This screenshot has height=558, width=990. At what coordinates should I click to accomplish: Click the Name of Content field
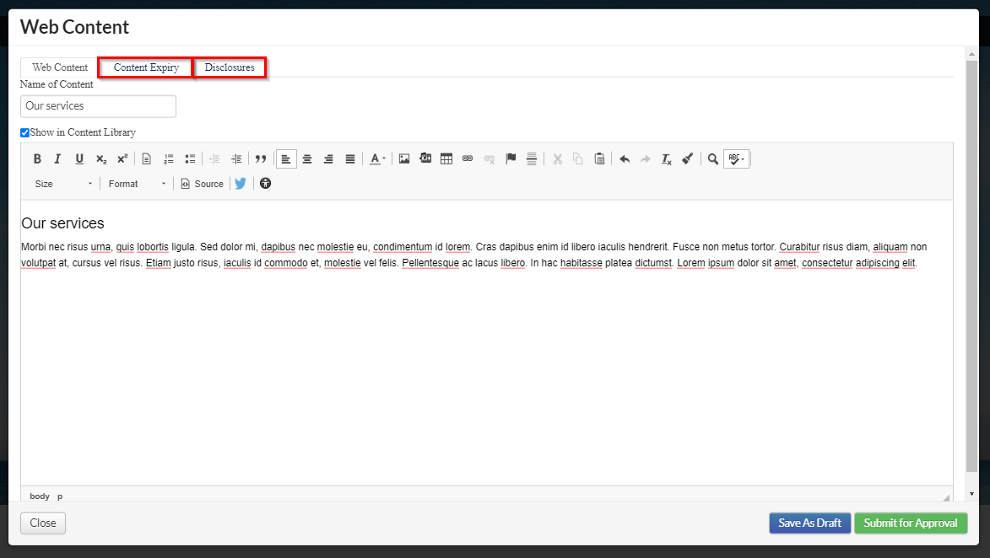point(99,106)
